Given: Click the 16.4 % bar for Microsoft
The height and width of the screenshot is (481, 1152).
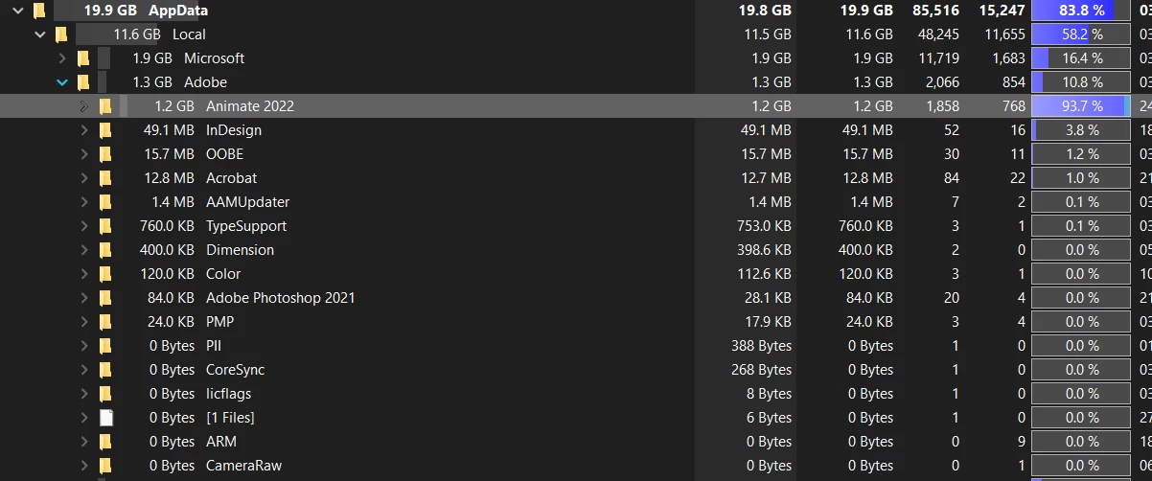Looking at the screenshot, I should [1081, 58].
